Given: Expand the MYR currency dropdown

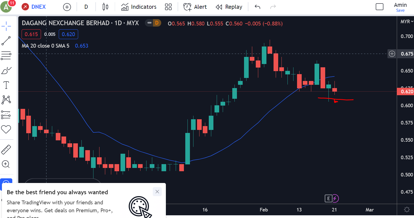Looking at the screenshot, I should click(x=407, y=22).
